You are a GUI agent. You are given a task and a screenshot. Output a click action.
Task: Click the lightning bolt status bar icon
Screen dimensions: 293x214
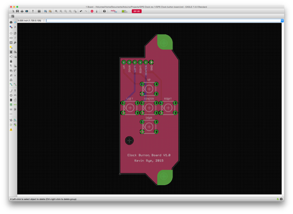[278, 199]
